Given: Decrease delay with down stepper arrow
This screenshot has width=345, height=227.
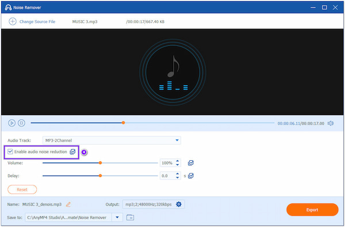Looking at the screenshot, I should [x=177, y=177].
